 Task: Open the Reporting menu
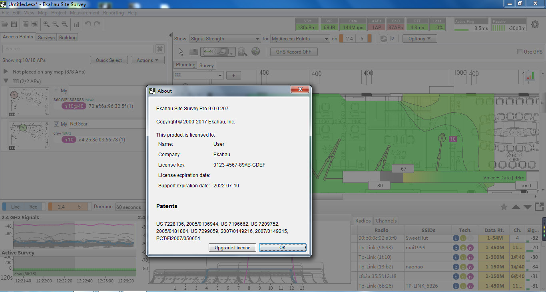(114, 13)
